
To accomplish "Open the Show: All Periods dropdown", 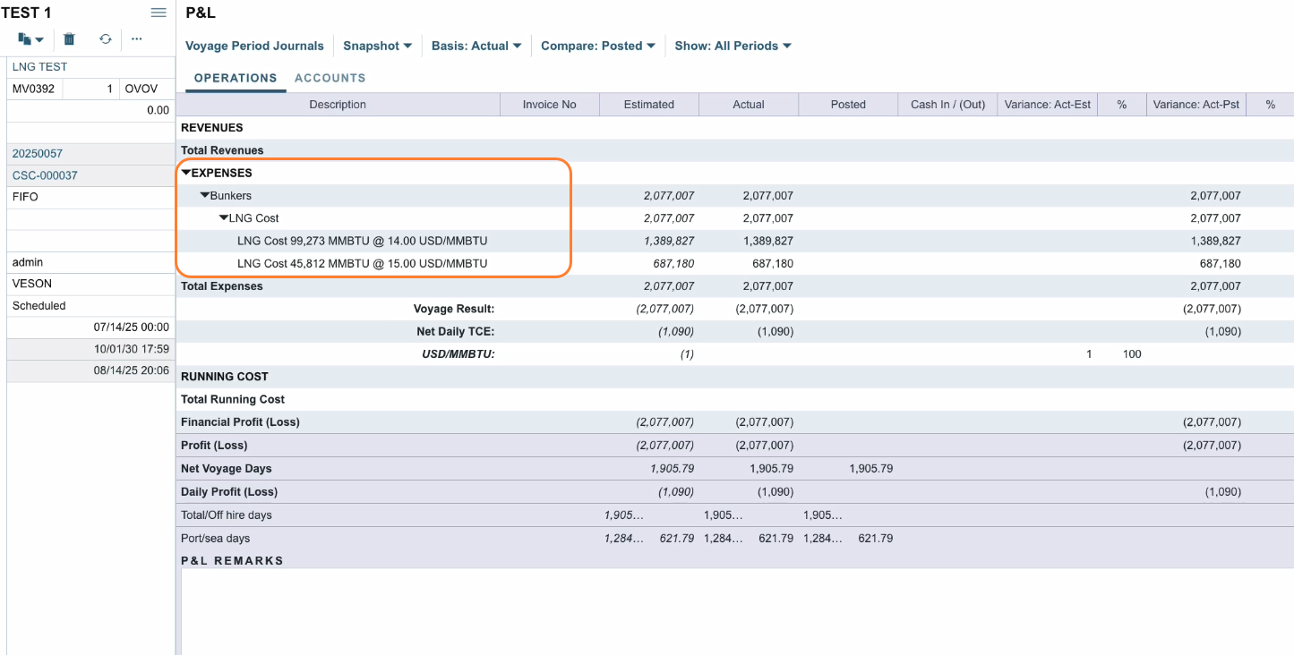I will click(733, 46).
